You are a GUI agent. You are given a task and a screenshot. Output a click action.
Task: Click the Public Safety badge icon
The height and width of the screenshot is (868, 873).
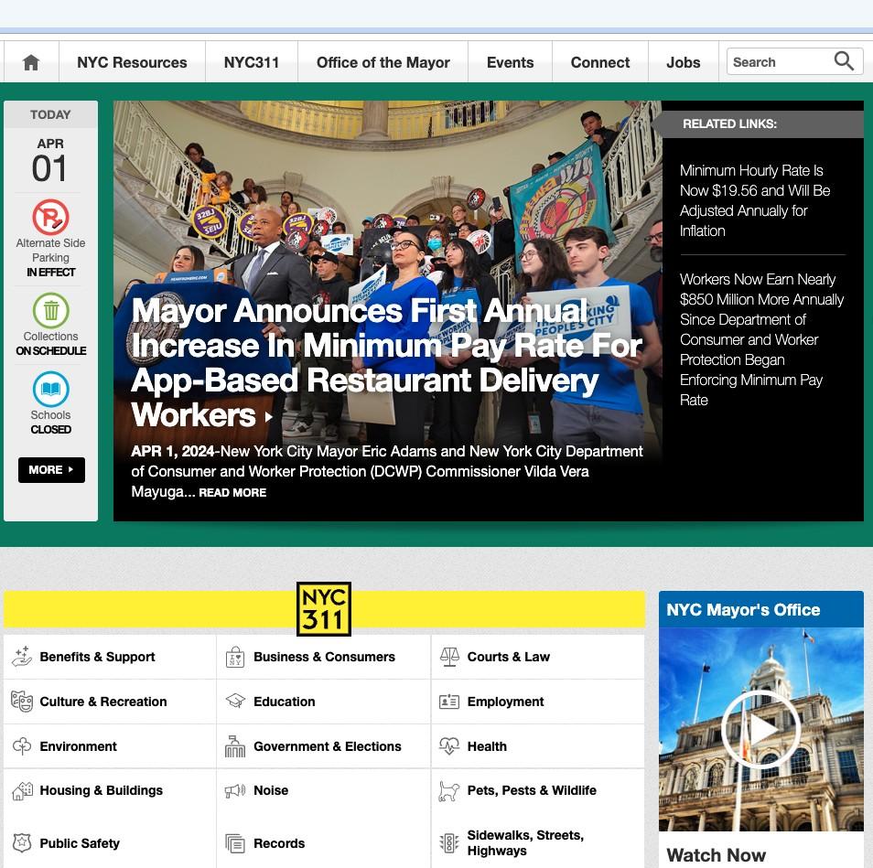tap(22, 843)
